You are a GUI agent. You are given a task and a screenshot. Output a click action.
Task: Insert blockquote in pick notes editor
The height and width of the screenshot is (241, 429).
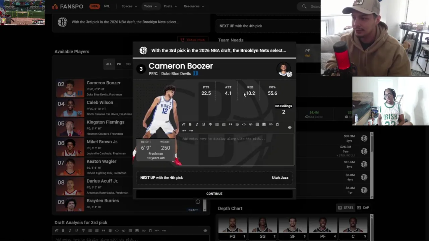[230, 125]
